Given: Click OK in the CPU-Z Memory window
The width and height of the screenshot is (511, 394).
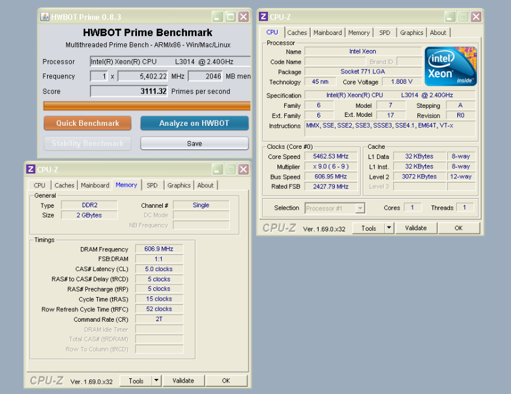Looking at the screenshot, I should pyautogui.click(x=226, y=381).
